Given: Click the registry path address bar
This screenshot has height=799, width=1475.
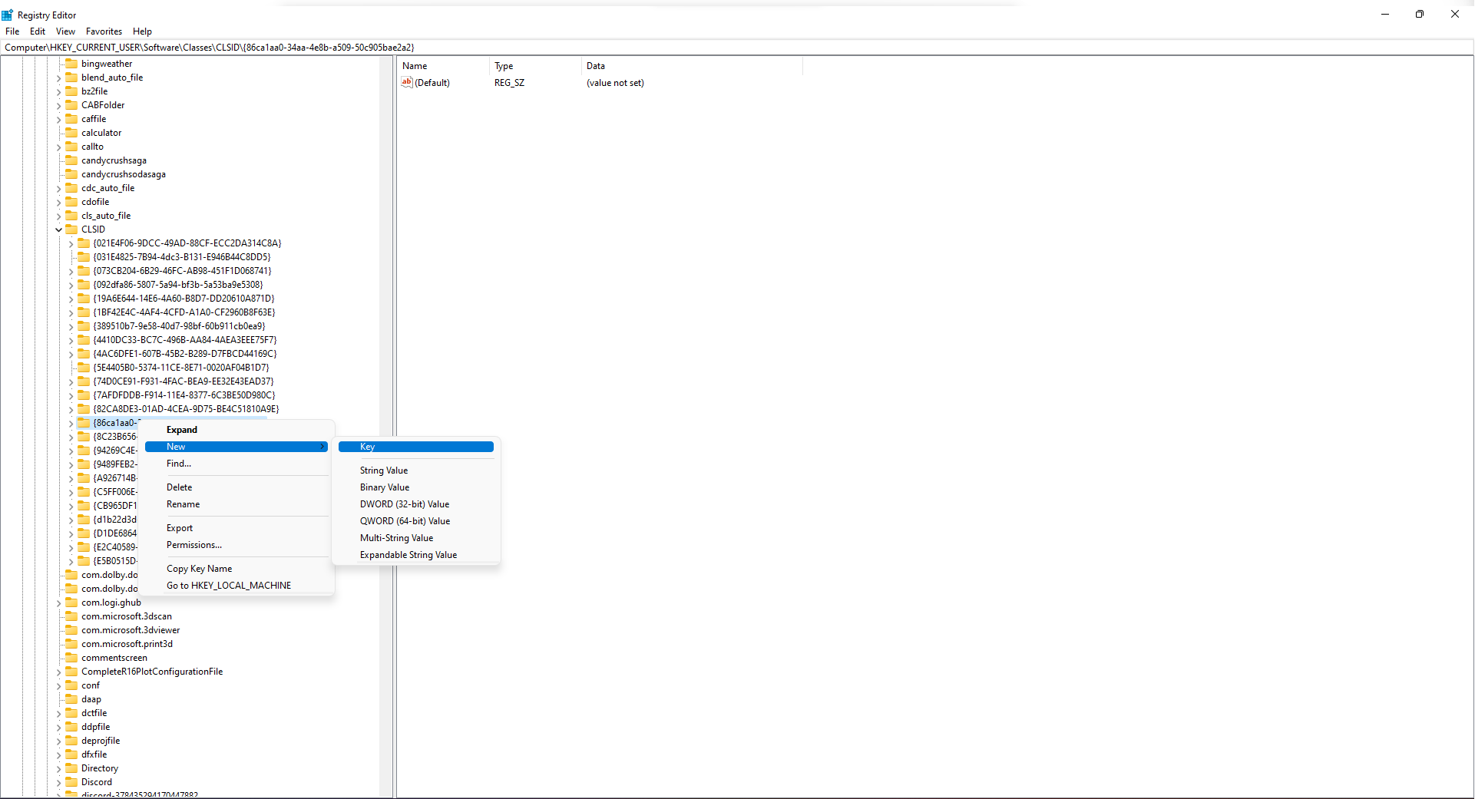Looking at the screenshot, I should [737, 48].
